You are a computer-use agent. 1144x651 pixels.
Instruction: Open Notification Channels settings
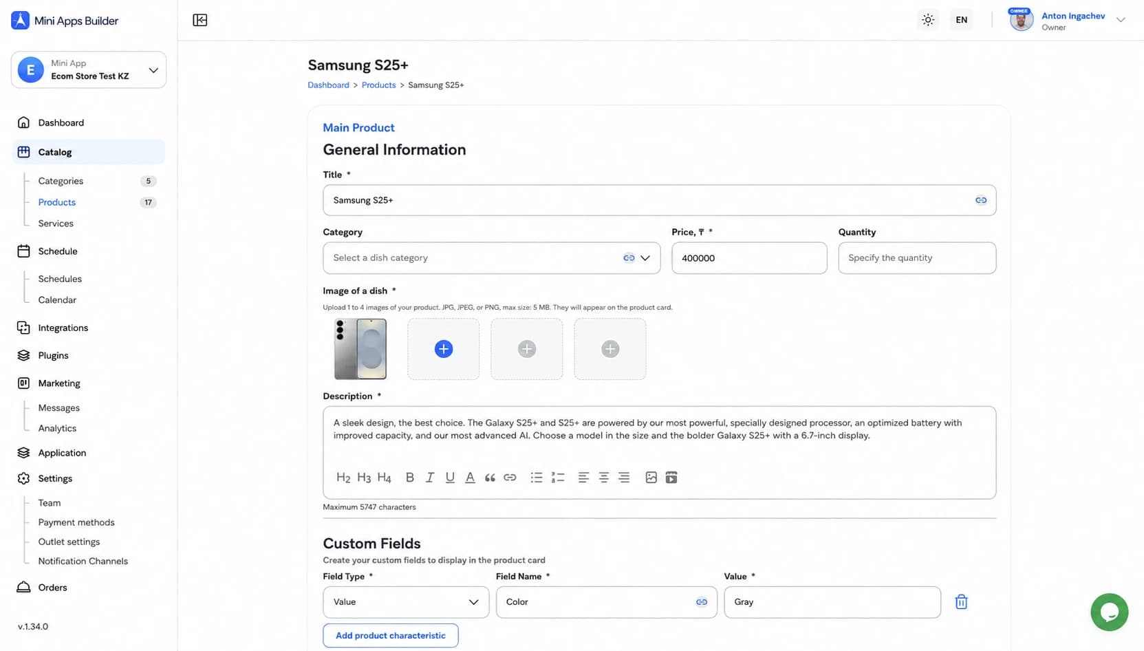tap(83, 561)
